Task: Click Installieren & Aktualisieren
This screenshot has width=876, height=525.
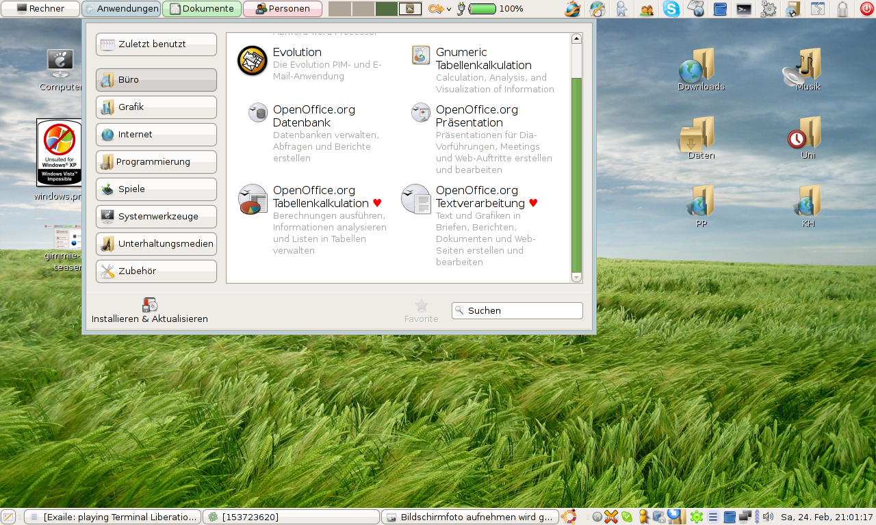Action: [x=150, y=310]
